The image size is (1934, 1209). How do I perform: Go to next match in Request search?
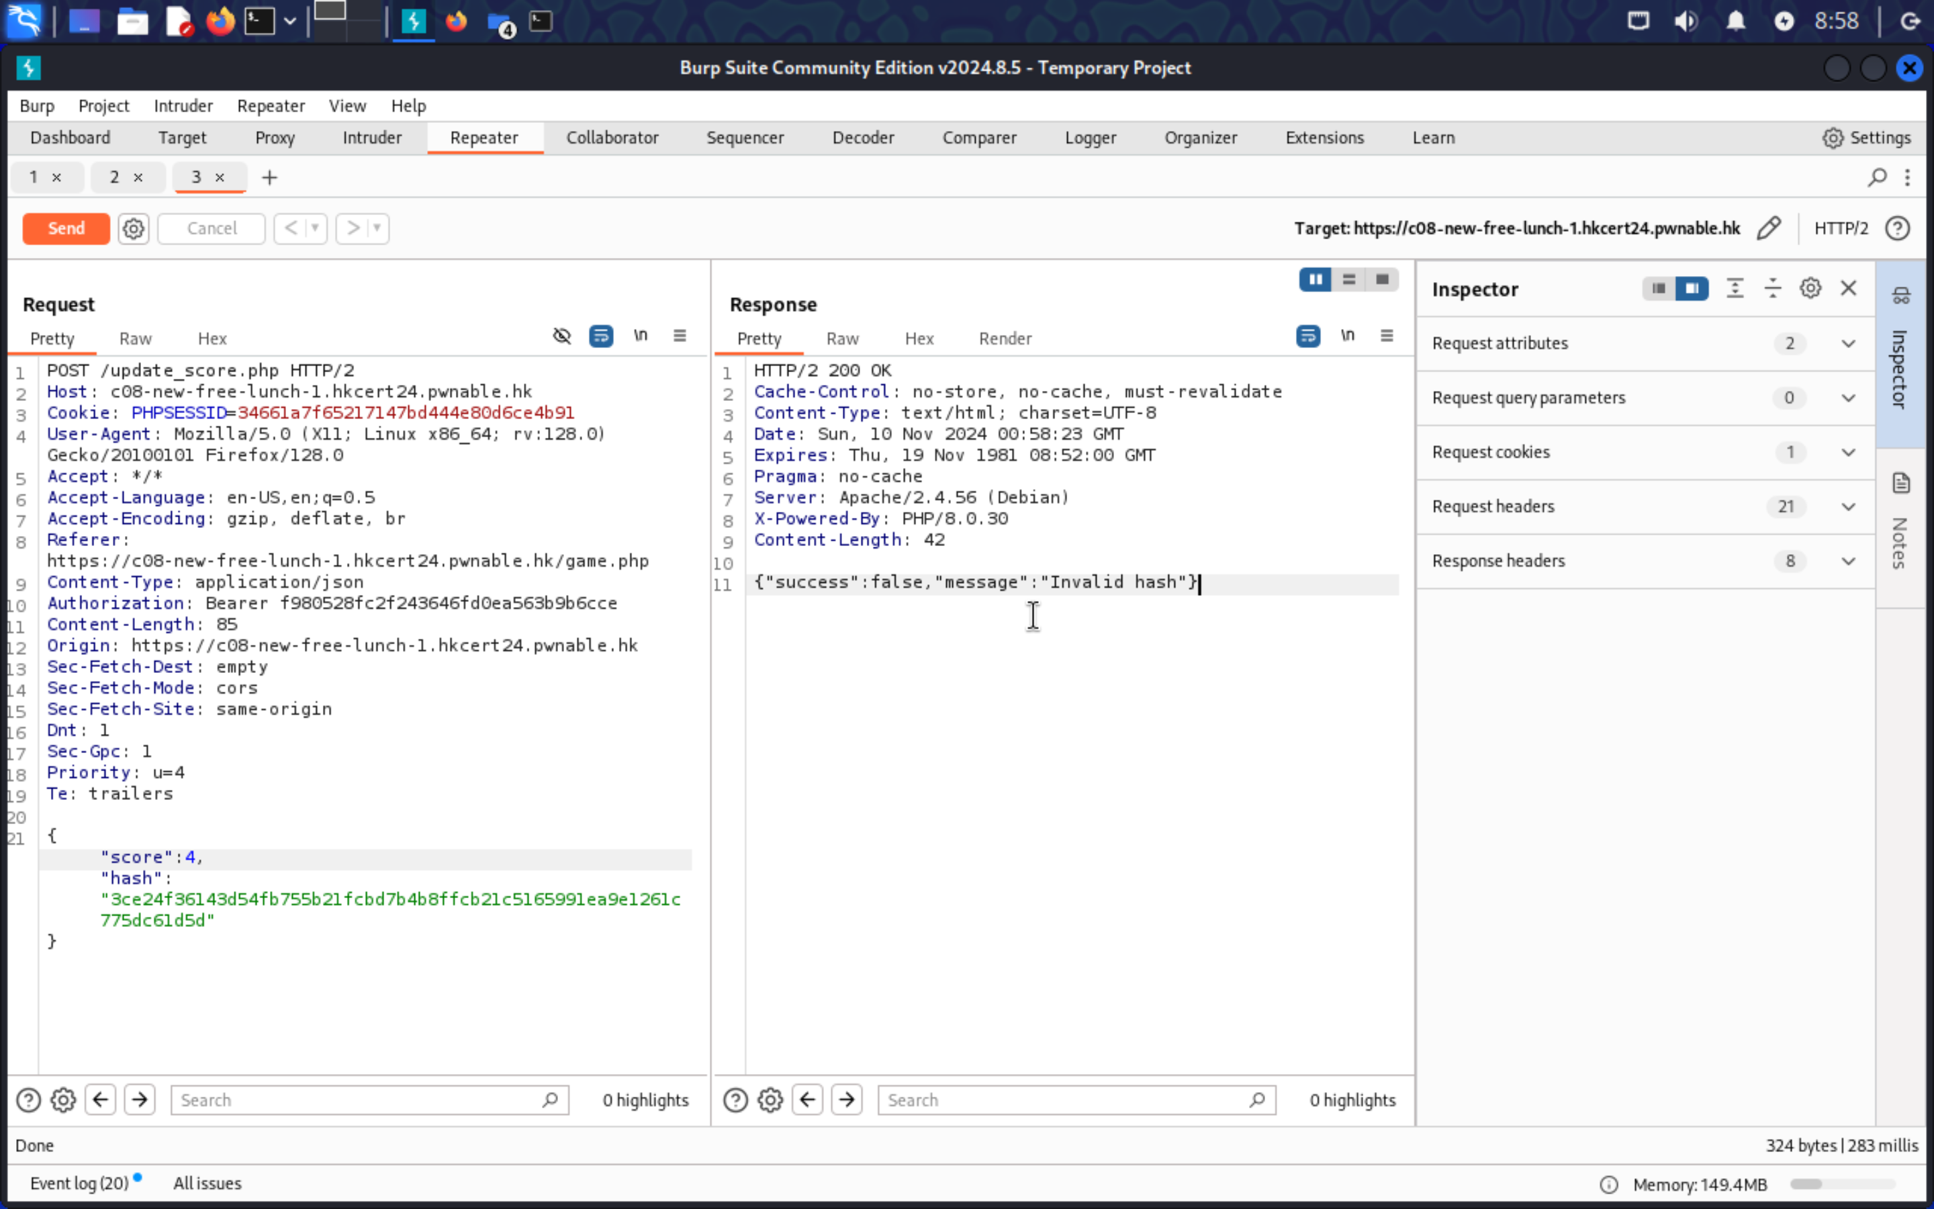click(x=140, y=1100)
